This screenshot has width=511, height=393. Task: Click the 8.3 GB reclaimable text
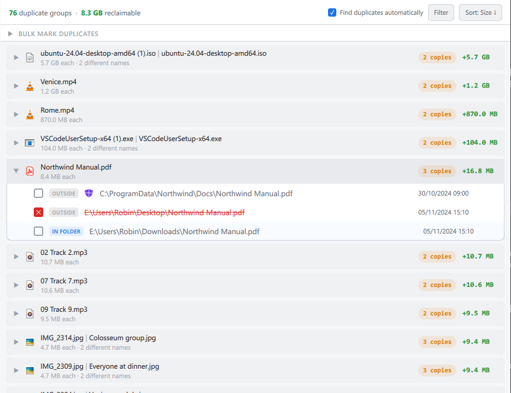111,13
